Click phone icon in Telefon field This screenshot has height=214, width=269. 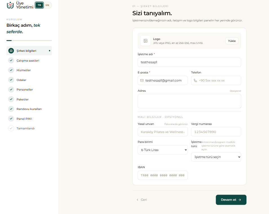[195, 80]
